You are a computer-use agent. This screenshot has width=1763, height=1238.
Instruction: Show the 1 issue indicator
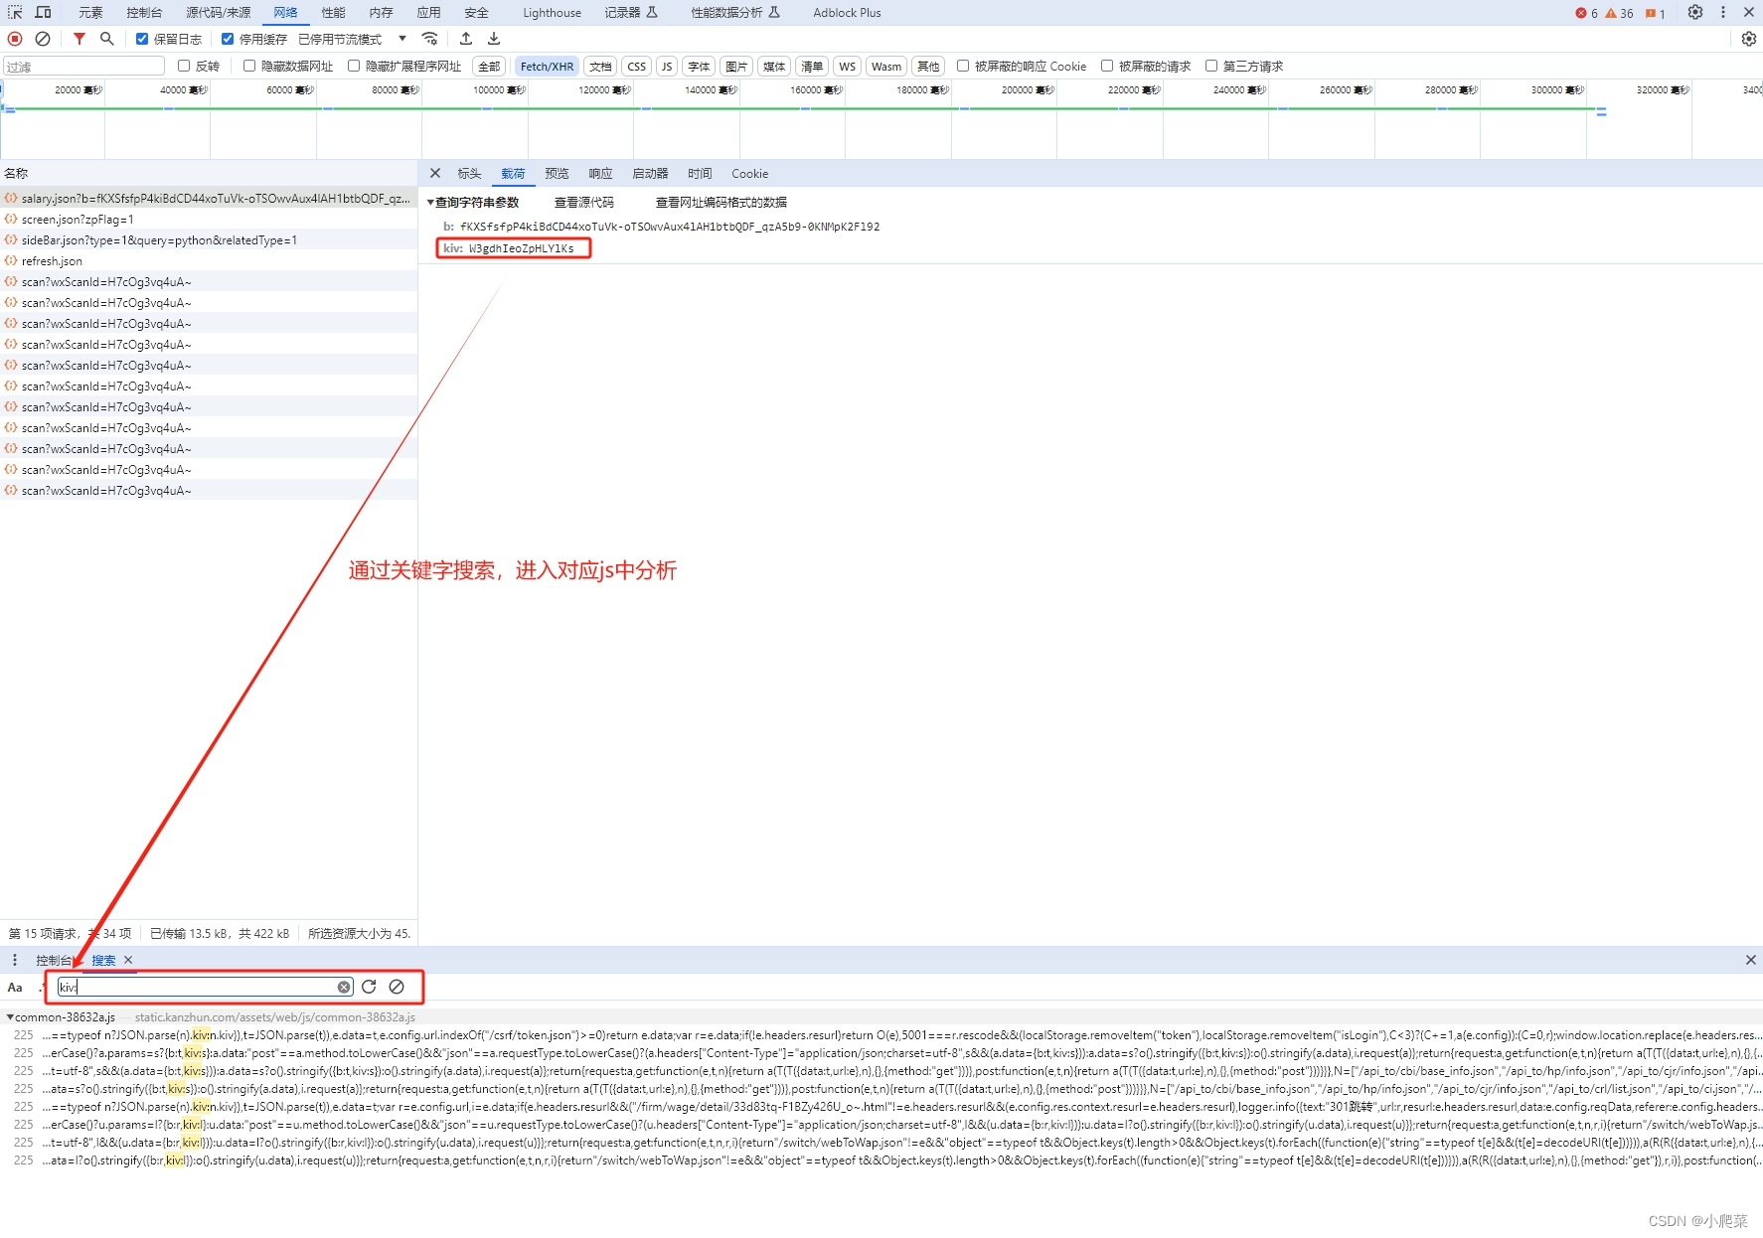1656,13
